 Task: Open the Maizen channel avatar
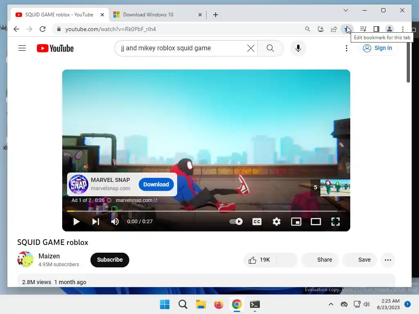point(25,259)
